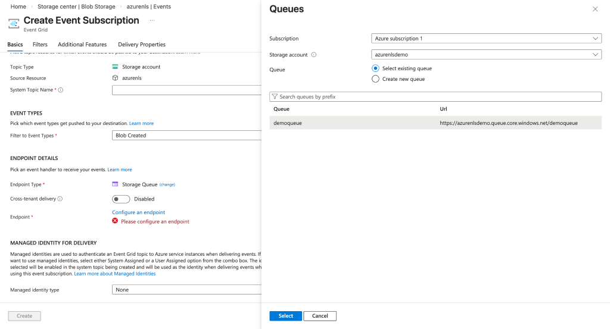Click Configure an endpoint link
Viewport: 610px width, 329px height.
click(138, 212)
